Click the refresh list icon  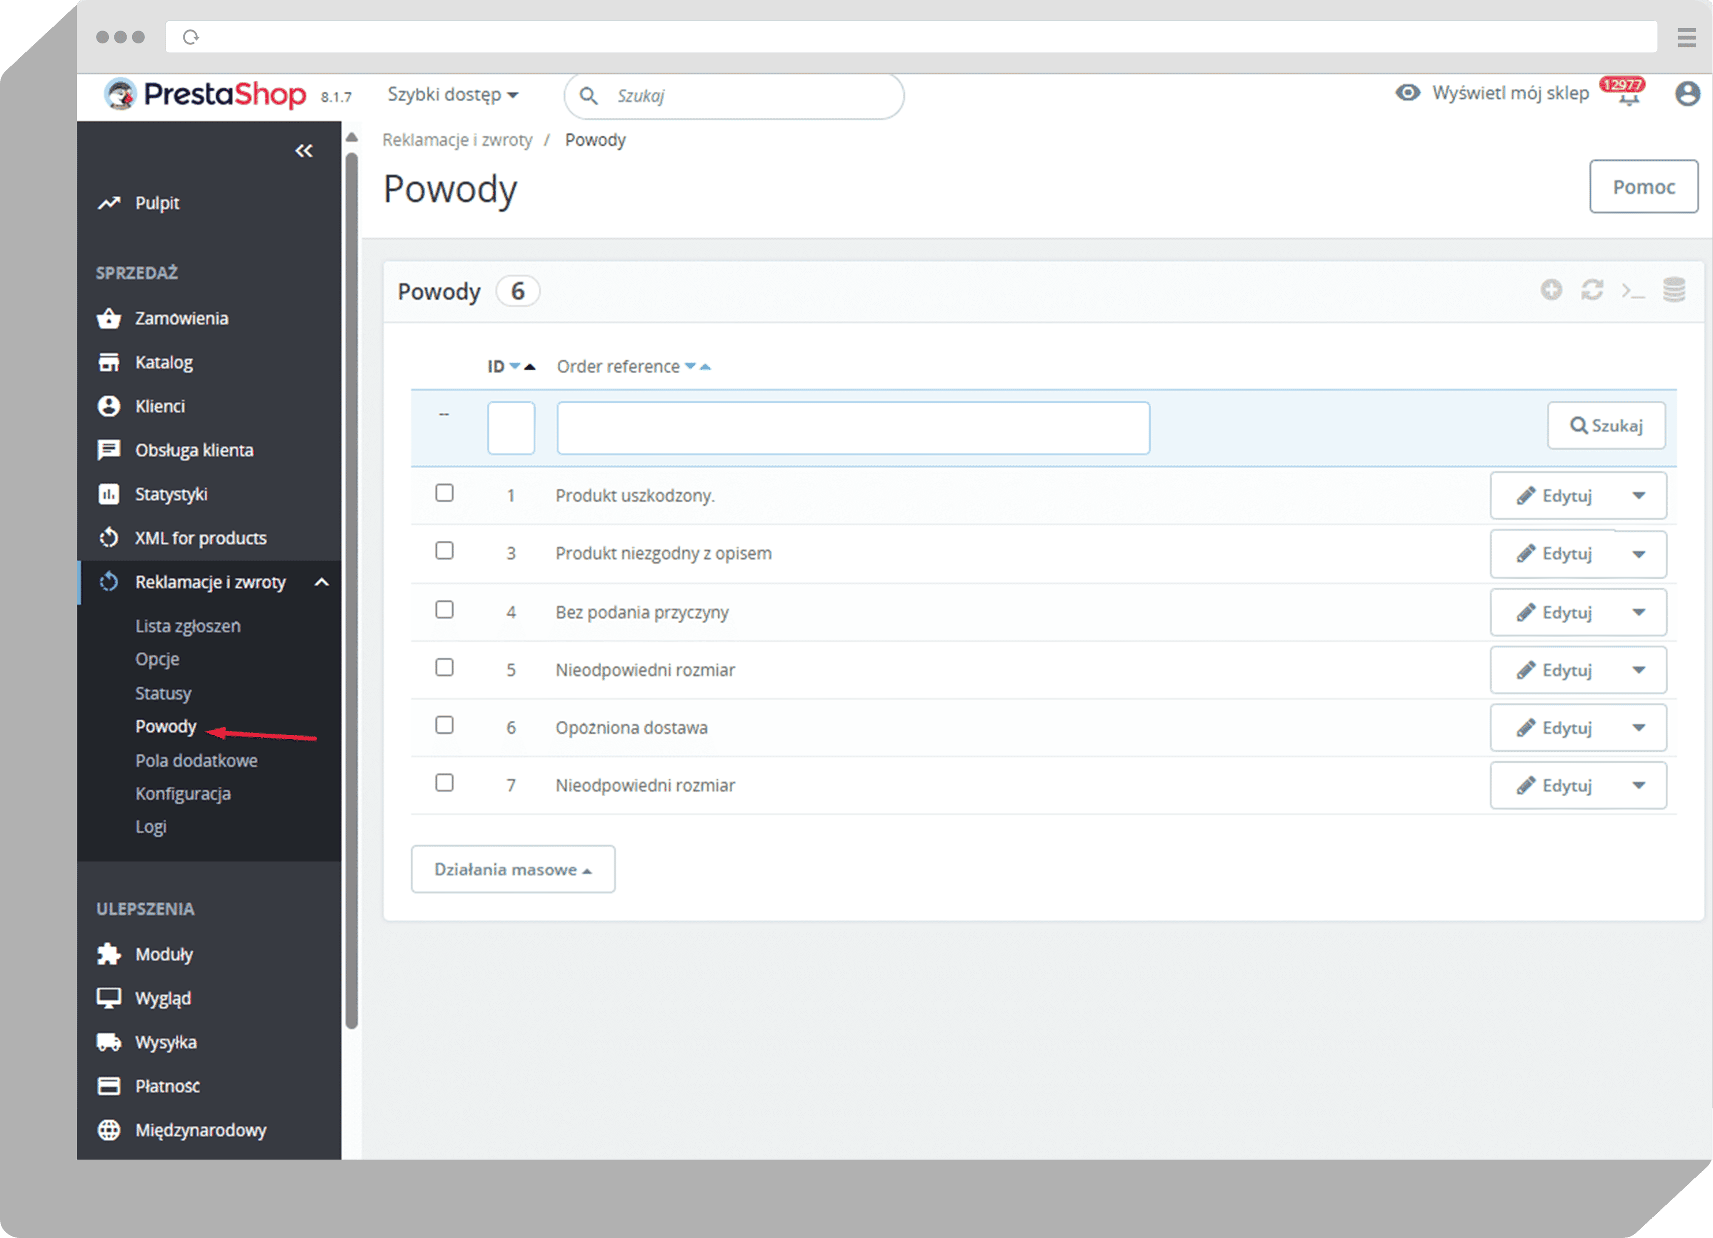coord(1592,289)
